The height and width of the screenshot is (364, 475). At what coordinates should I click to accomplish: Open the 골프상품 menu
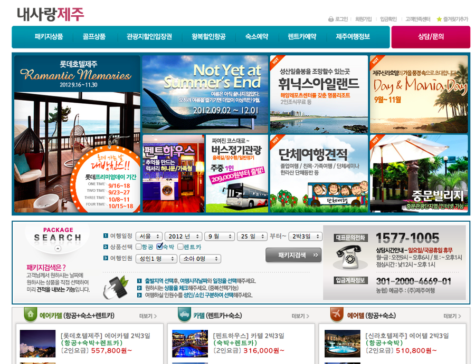coord(94,37)
